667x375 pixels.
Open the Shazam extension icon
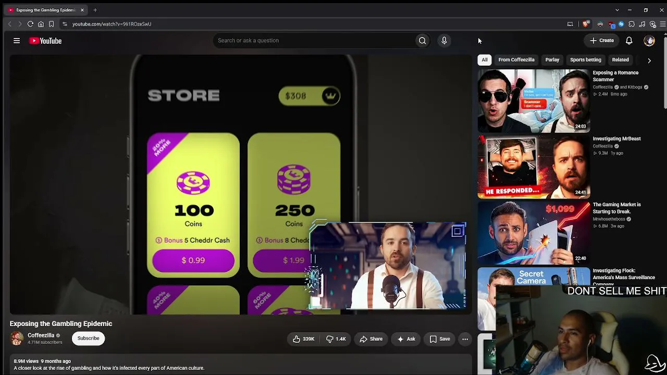[621, 24]
